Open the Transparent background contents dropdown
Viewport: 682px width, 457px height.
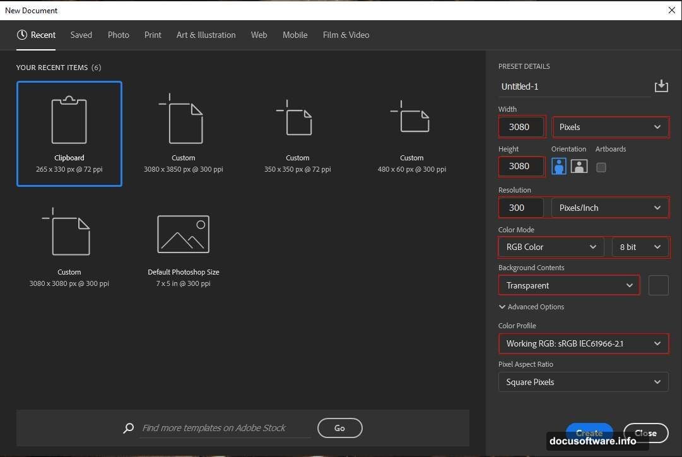tap(568, 285)
